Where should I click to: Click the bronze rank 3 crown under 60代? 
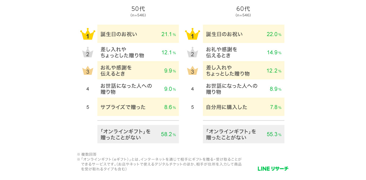pos(192,71)
